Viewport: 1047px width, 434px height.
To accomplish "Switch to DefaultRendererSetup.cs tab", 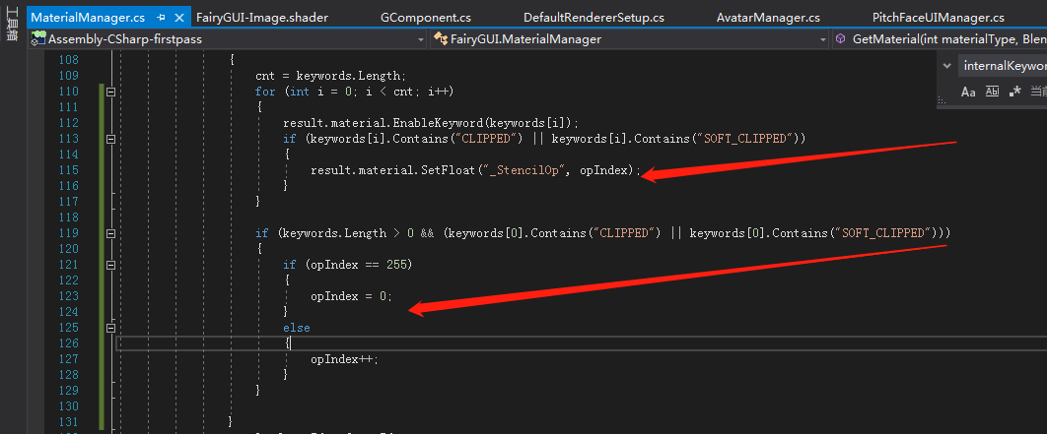I will (594, 18).
